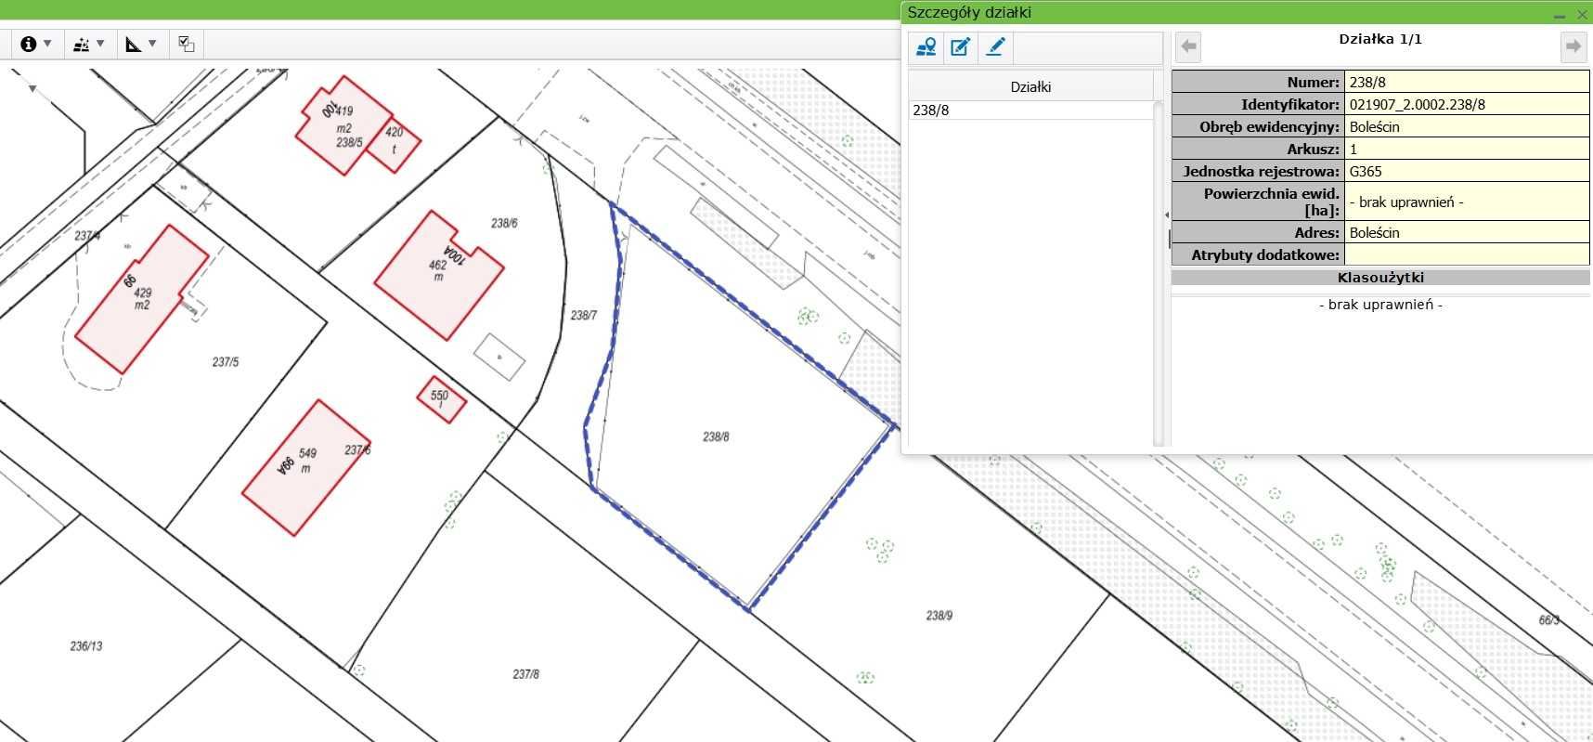Click the parcels list vertical scrollbar
Image resolution: width=1593 pixels, height=742 pixels.
(x=1158, y=273)
